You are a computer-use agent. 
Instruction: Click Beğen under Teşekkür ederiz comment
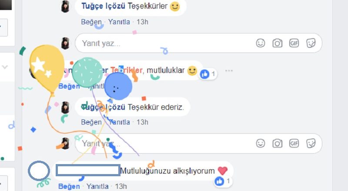point(91,122)
